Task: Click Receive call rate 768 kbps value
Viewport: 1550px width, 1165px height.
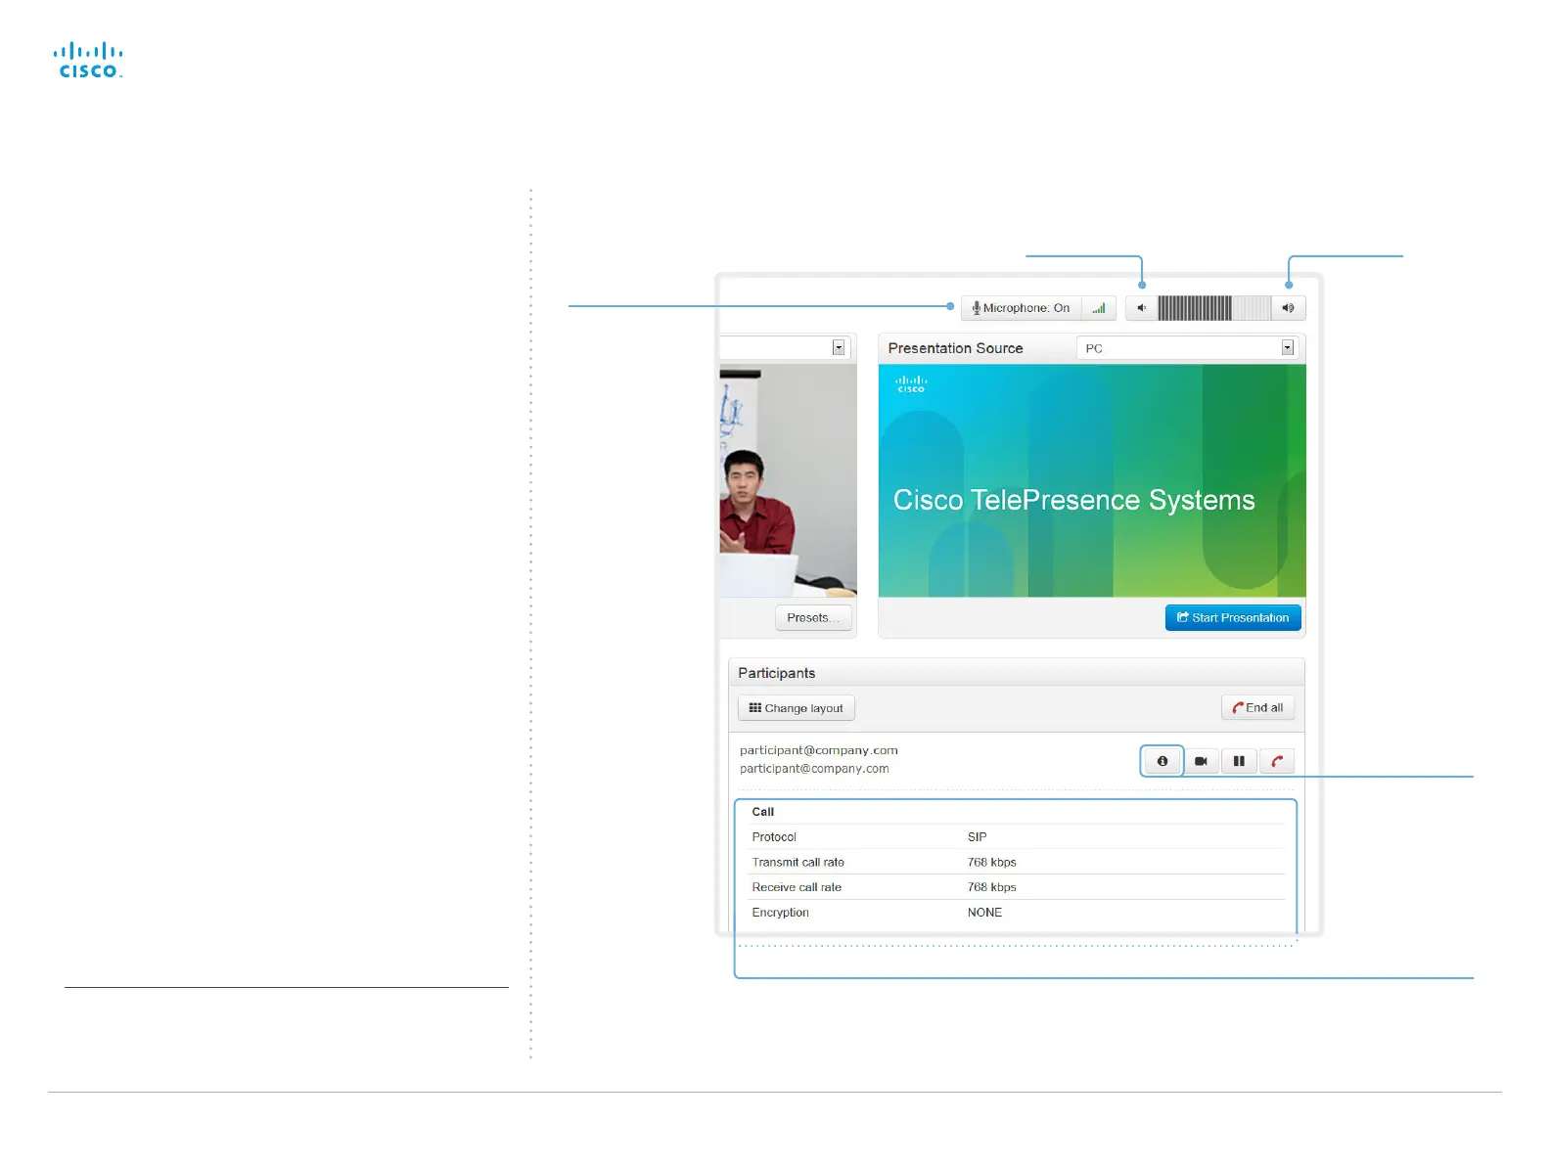Action: click(x=992, y=887)
